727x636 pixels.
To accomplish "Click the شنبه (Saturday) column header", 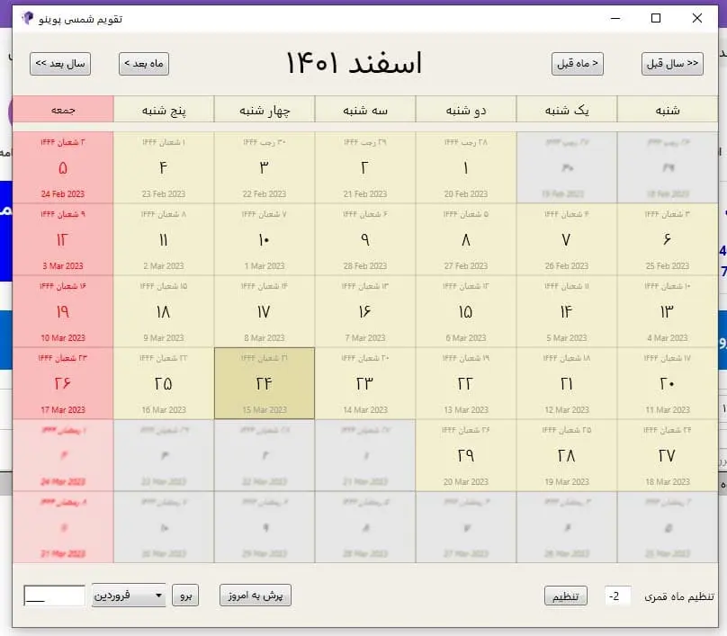I will (x=668, y=110).
